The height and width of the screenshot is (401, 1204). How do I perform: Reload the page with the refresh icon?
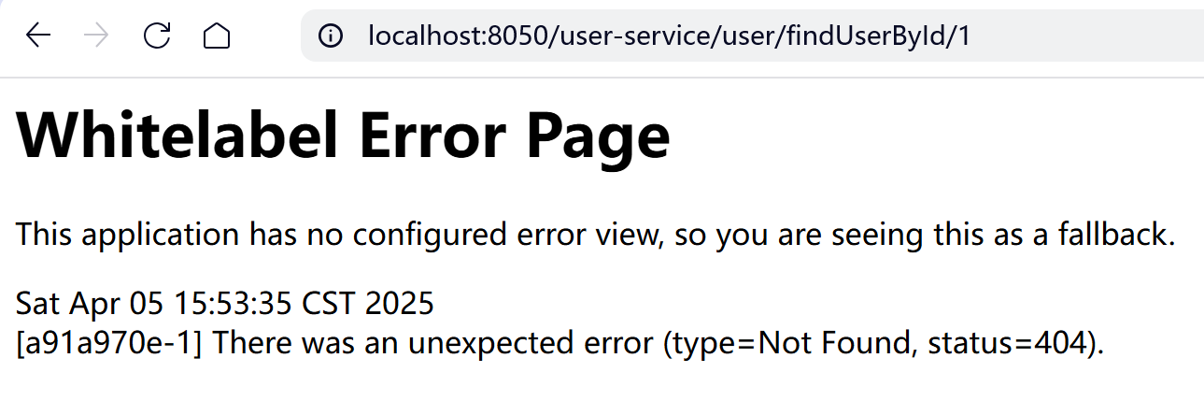157,36
